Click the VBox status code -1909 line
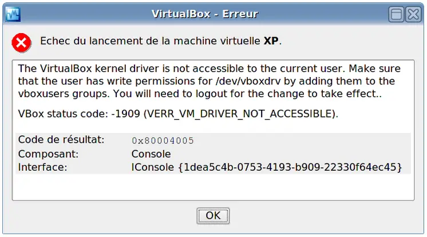The width and height of the screenshot is (427, 237). click(178, 114)
